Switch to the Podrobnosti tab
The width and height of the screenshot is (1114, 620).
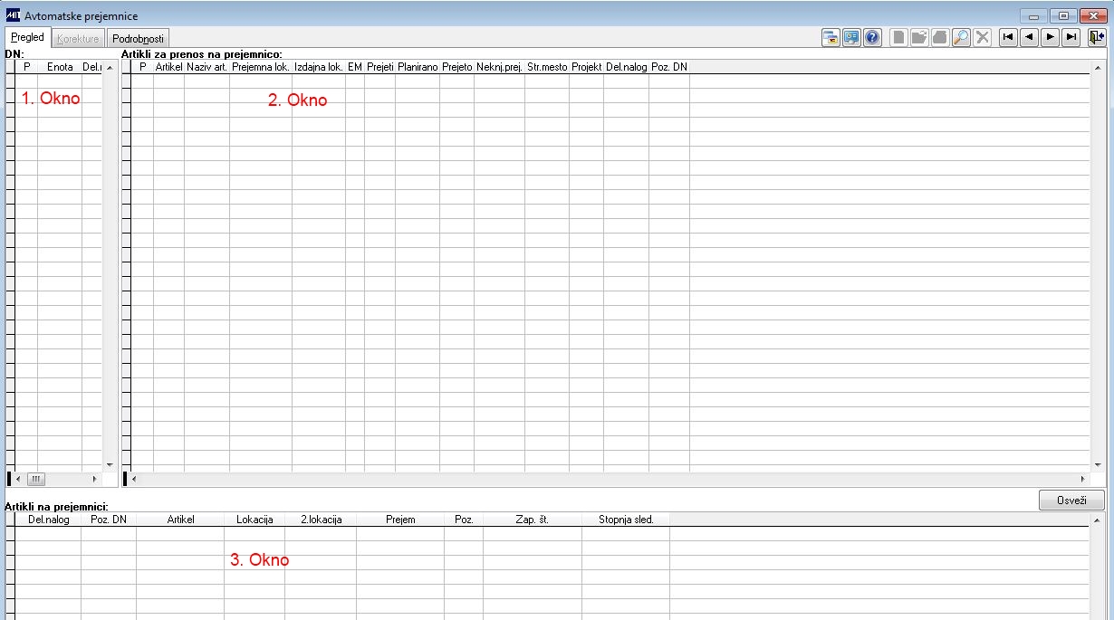click(x=139, y=39)
